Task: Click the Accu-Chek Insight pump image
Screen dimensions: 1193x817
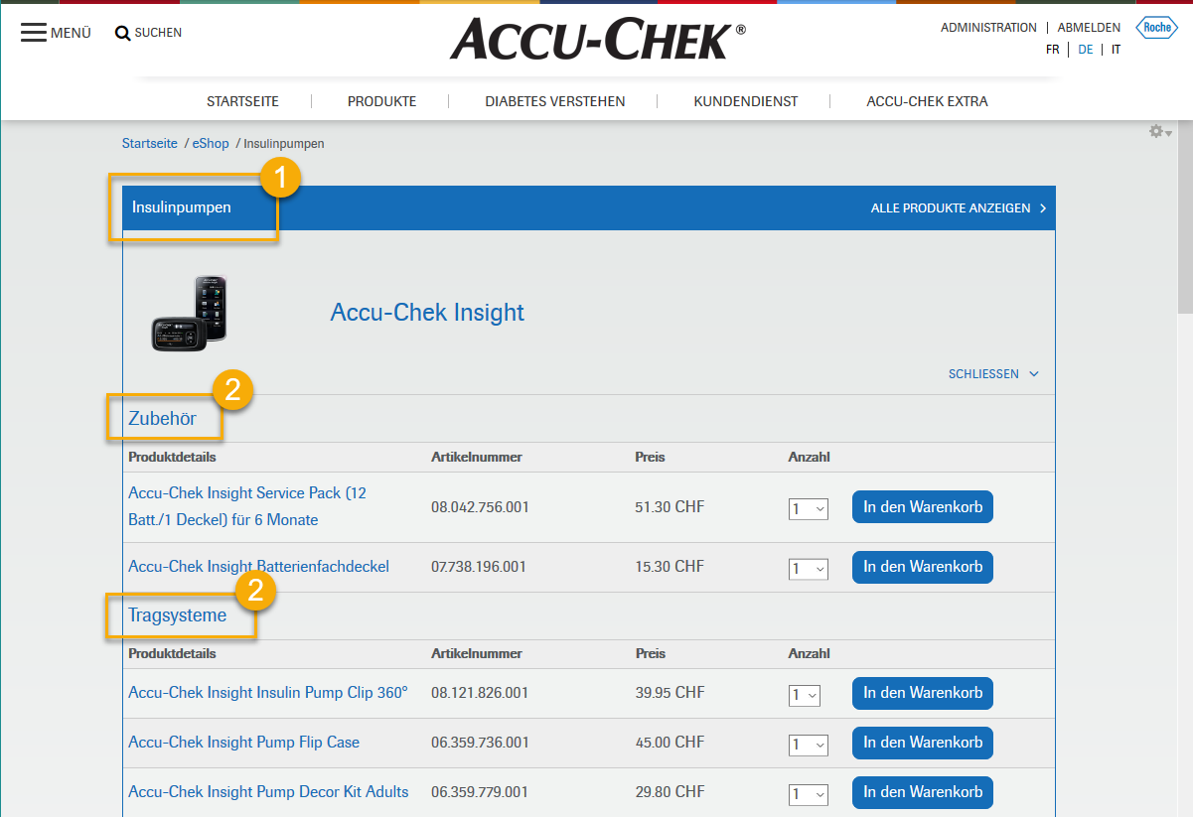Action: [x=189, y=313]
